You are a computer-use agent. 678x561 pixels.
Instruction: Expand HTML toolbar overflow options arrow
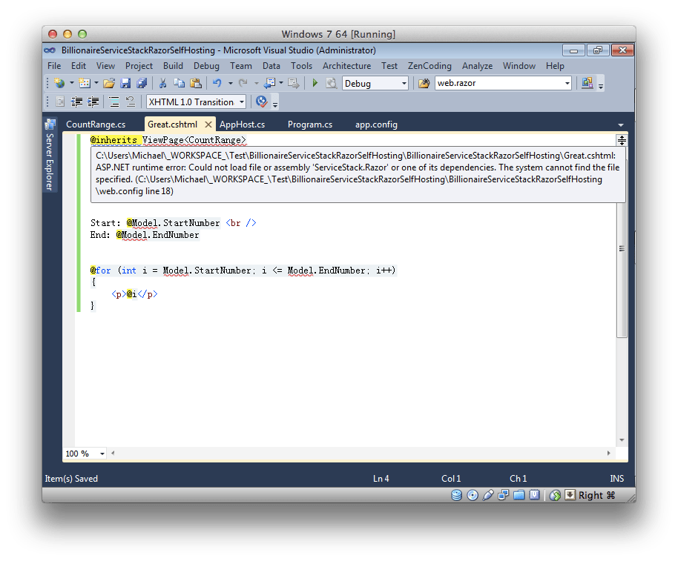coord(275,104)
